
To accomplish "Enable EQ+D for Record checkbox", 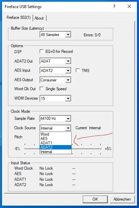I will (42, 51).
